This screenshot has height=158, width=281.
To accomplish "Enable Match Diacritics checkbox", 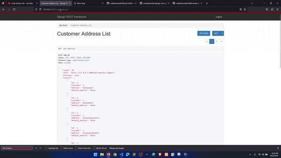I will 76,148.
